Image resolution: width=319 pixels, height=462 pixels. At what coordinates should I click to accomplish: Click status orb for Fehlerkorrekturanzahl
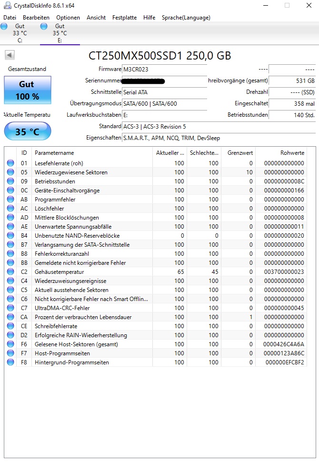(x=10, y=253)
